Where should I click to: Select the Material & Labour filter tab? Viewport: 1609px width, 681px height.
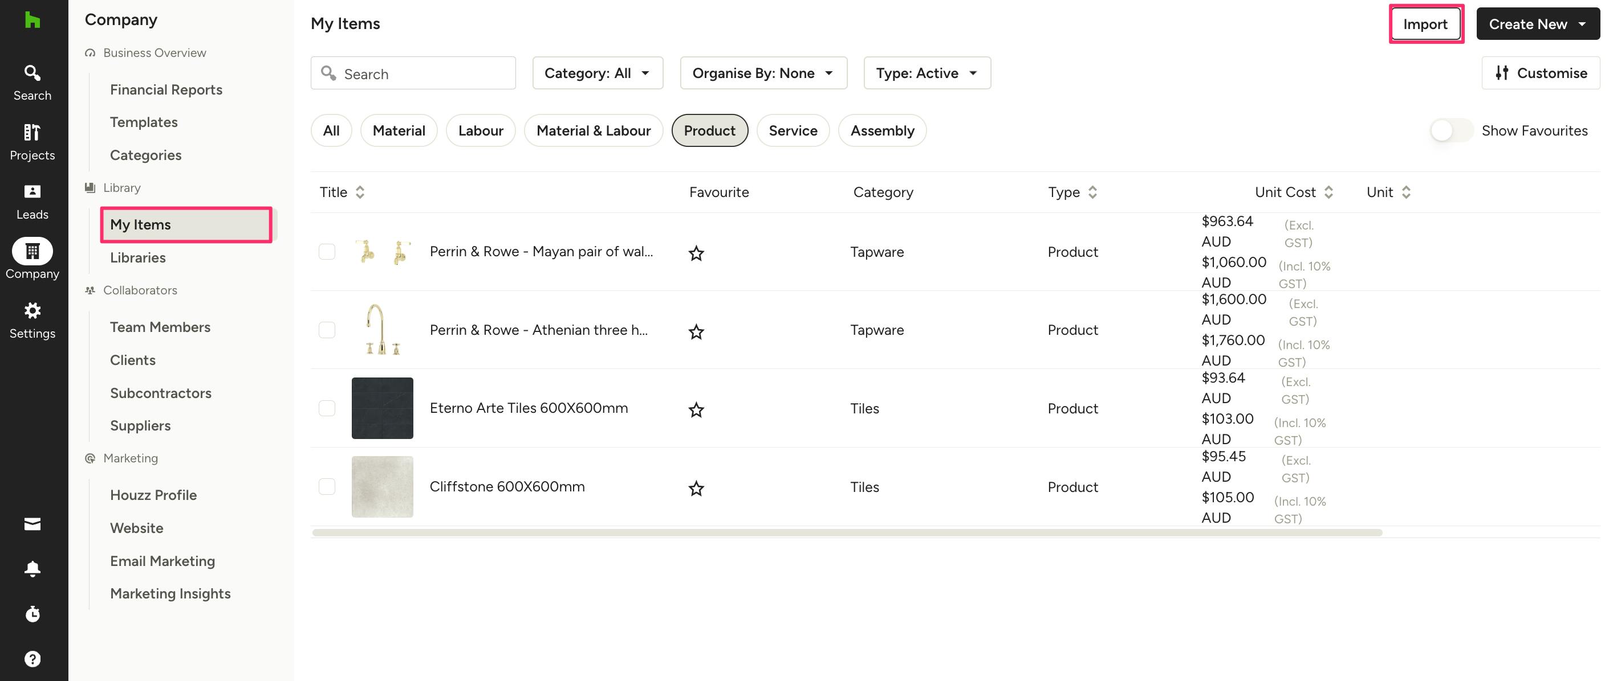593,130
